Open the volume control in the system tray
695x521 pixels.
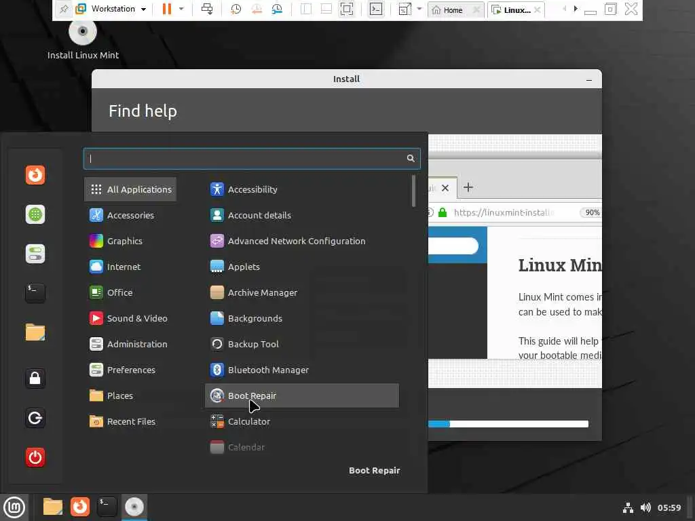pos(645,507)
